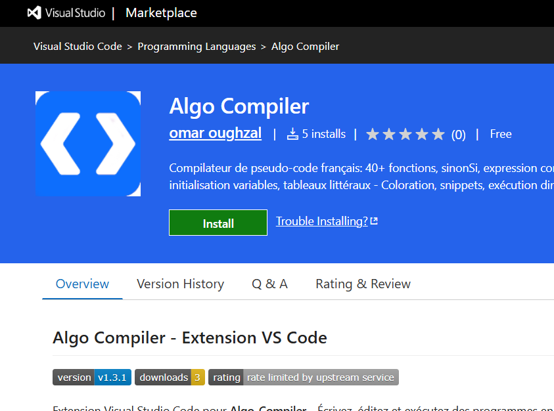Navigate to Programming Languages category

[196, 46]
